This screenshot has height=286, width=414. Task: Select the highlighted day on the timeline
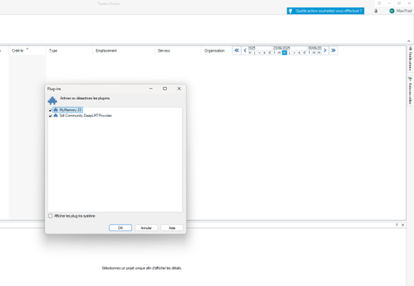tap(285, 53)
